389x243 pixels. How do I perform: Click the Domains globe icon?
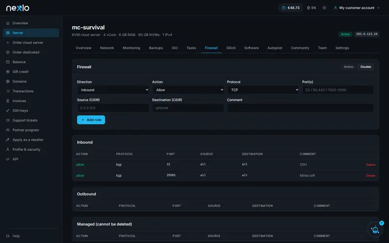tap(8, 81)
